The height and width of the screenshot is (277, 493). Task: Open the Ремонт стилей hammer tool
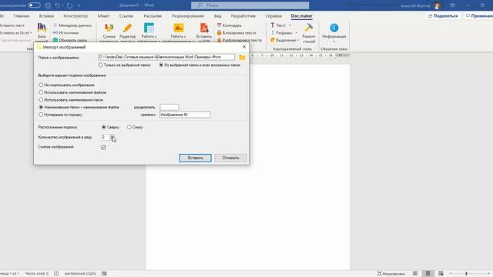[x=309, y=33]
